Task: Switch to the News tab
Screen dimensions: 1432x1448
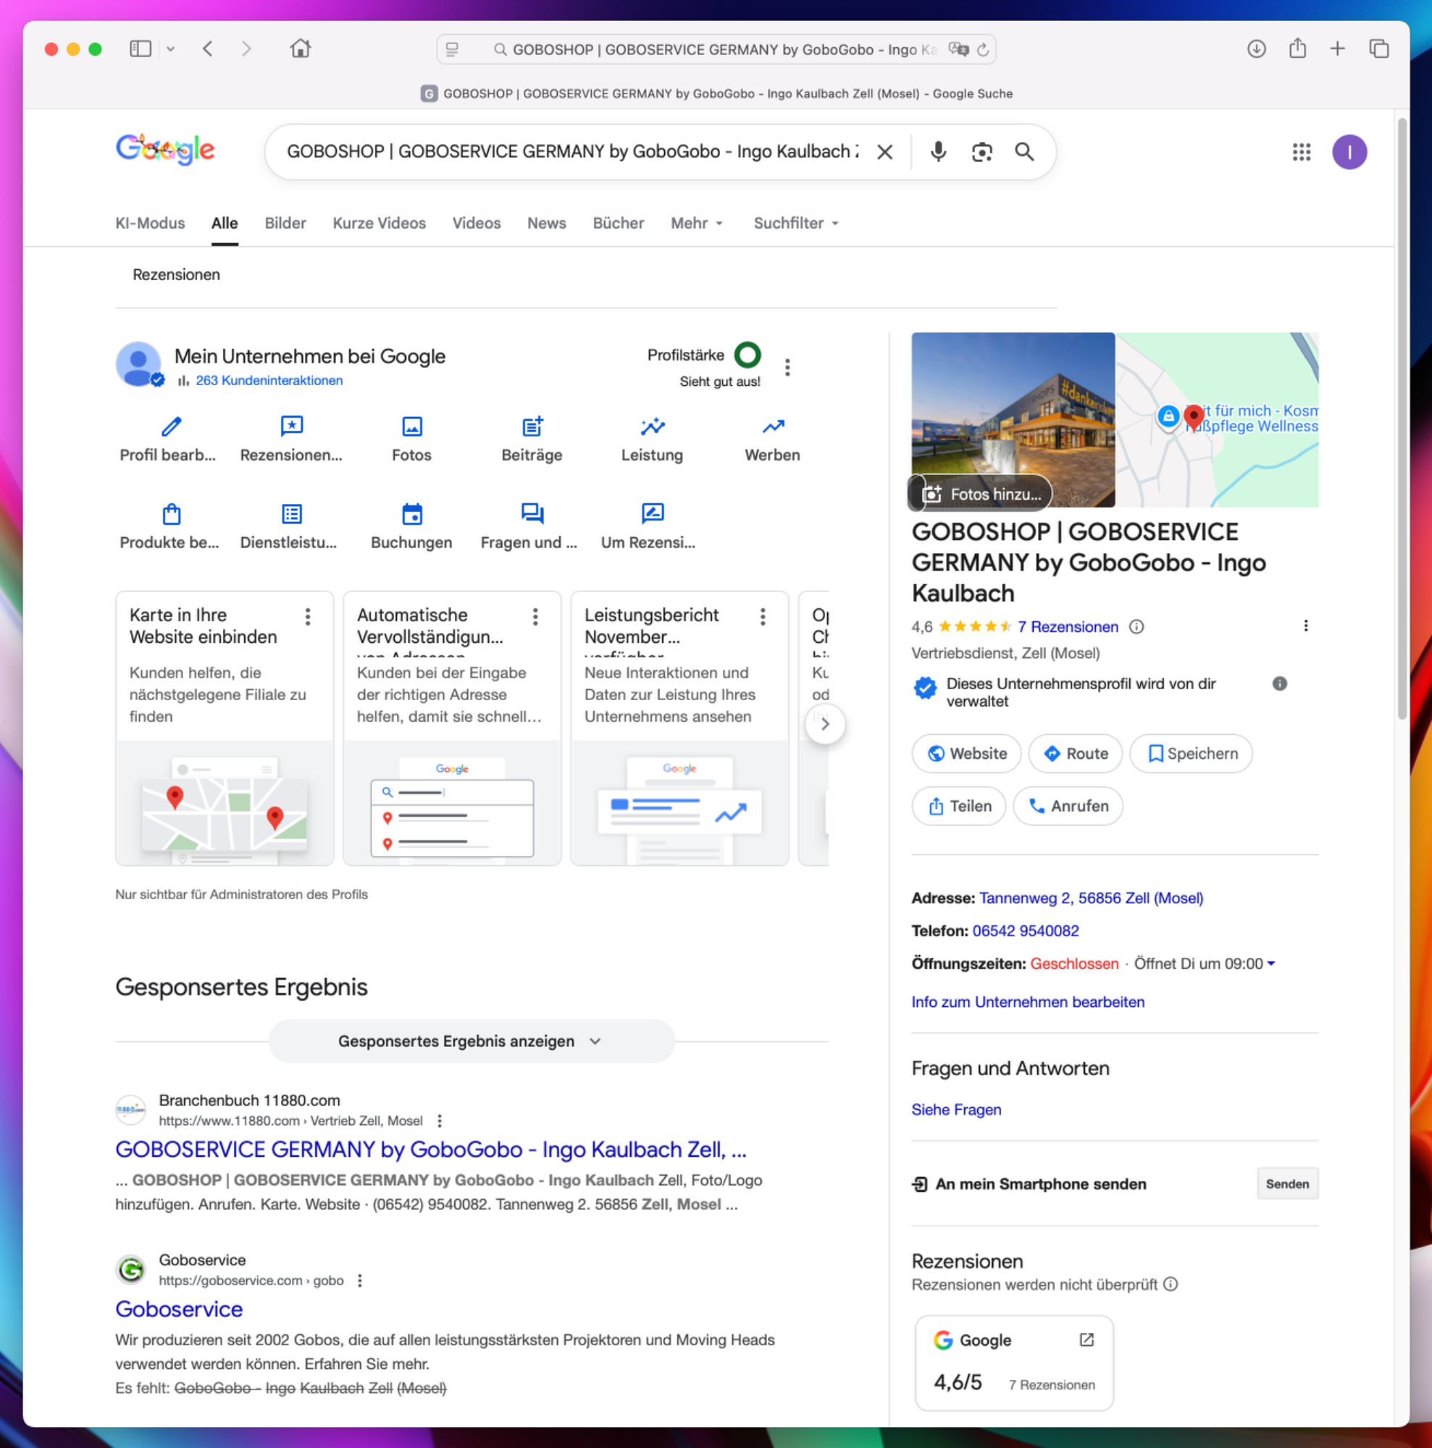Action: tap(546, 223)
